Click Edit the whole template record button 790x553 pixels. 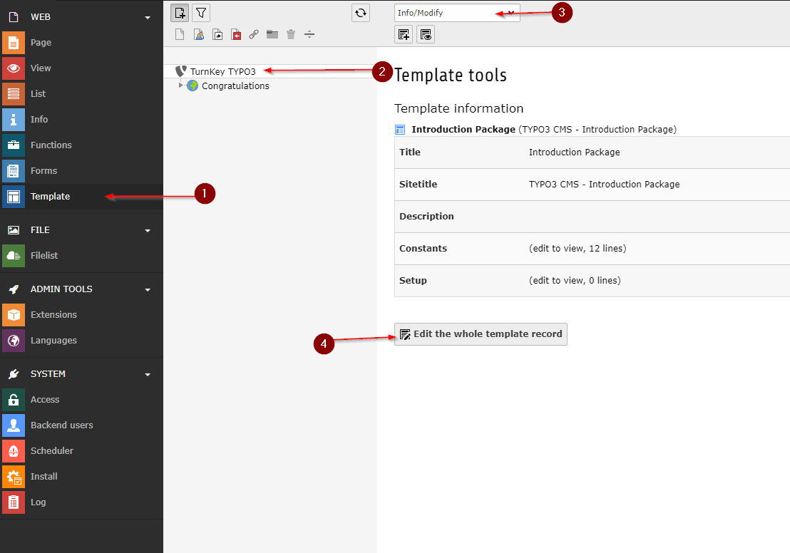481,334
